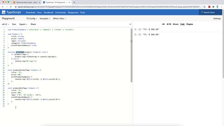Go to the Handbook link

point(48,13)
